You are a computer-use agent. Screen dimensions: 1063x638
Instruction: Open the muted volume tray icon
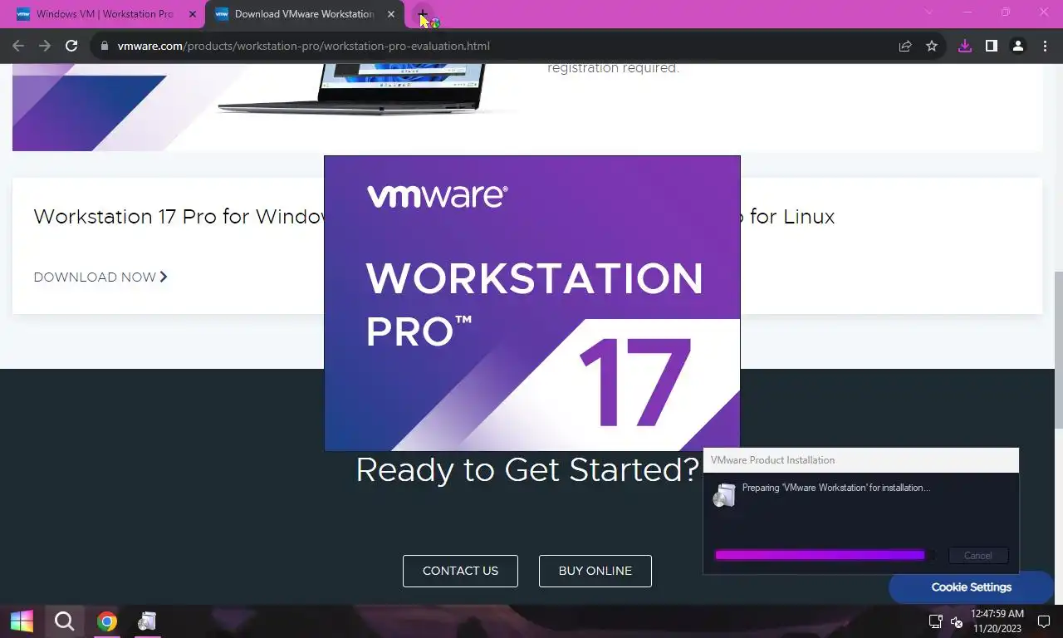(x=957, y=621)
